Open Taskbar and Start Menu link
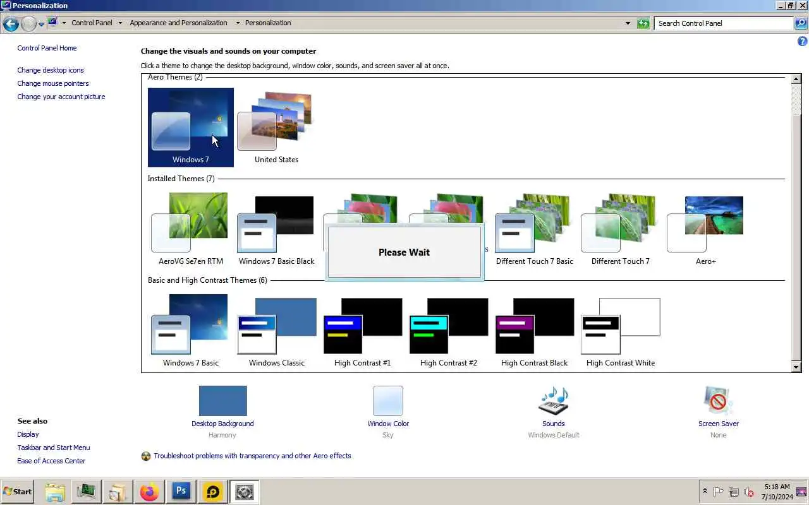This screenshot has height=505, width=809. click(54, 448)
